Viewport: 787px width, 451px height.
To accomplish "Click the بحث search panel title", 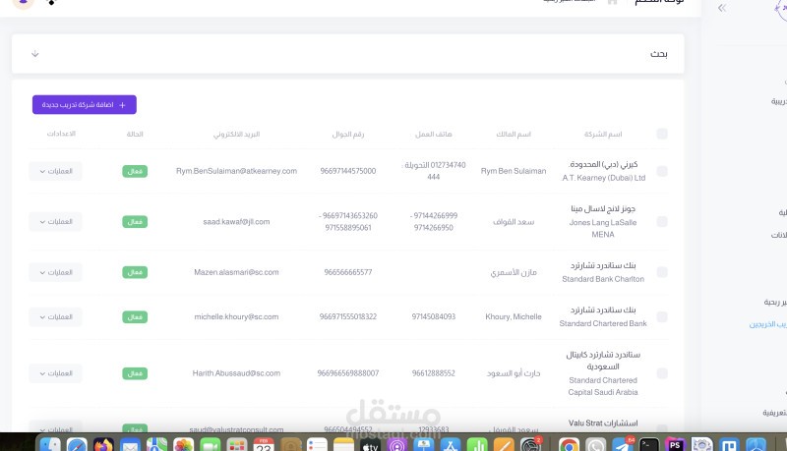I will click(x=659, y=54).
